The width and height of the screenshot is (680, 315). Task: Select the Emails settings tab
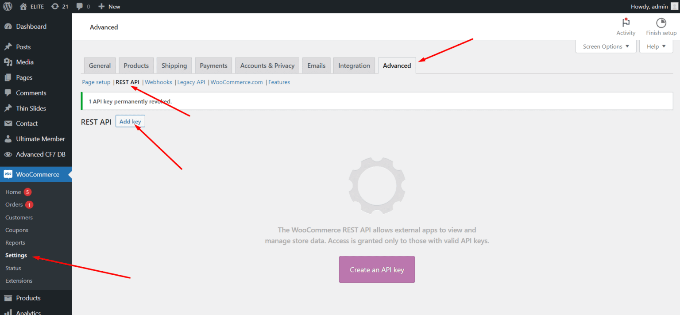tap(316, 65)
